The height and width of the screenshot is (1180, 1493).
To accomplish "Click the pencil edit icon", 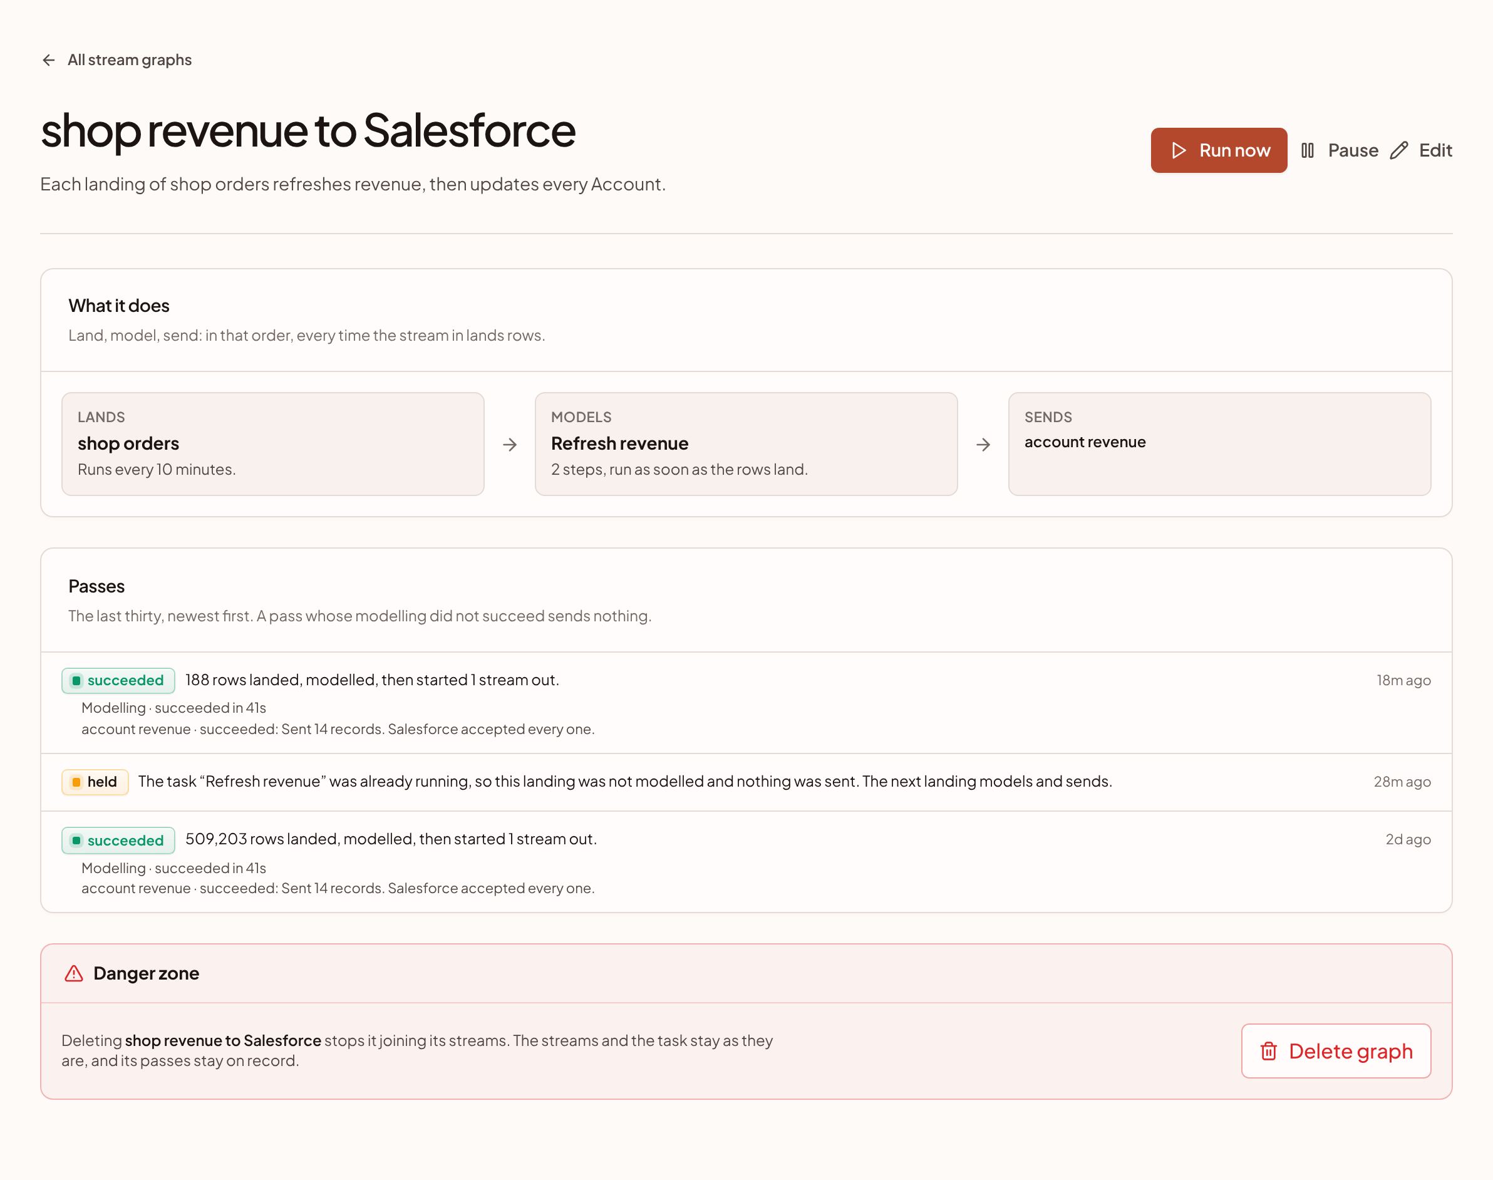I will (1399, 150).
